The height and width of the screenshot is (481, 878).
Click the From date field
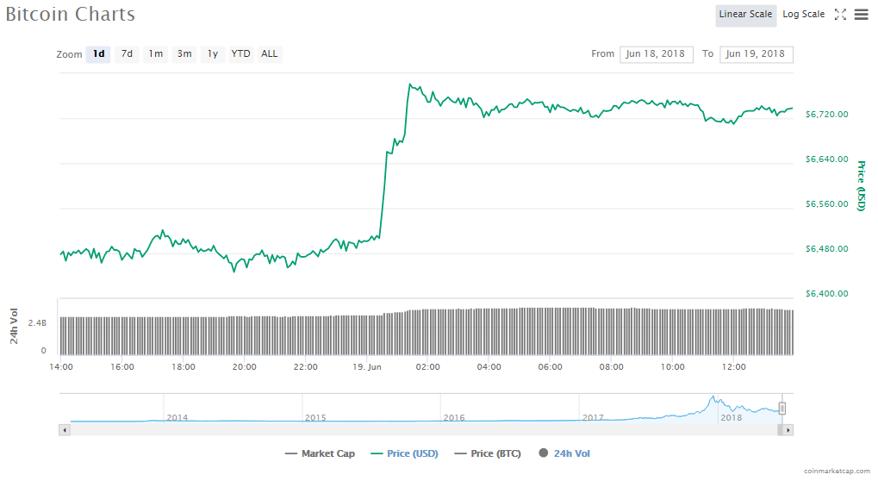pyautogui.click(x=656, y=54)
